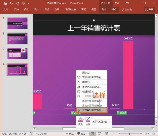Image resolution: width=158 pixels, height=136 pixels.
Task: Click the spell check icon in status bar
Action: tap(31, 134)
